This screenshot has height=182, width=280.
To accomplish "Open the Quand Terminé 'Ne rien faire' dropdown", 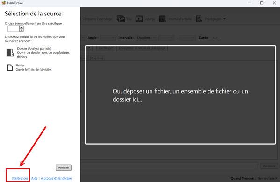I will point(267,178).
